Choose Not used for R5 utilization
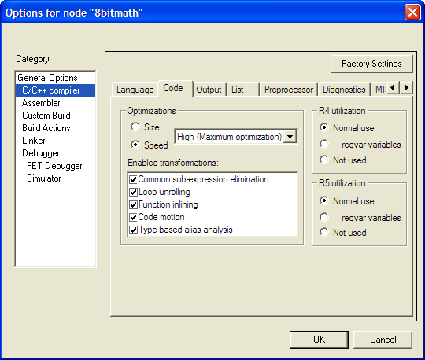 click(x=324, y=232)
